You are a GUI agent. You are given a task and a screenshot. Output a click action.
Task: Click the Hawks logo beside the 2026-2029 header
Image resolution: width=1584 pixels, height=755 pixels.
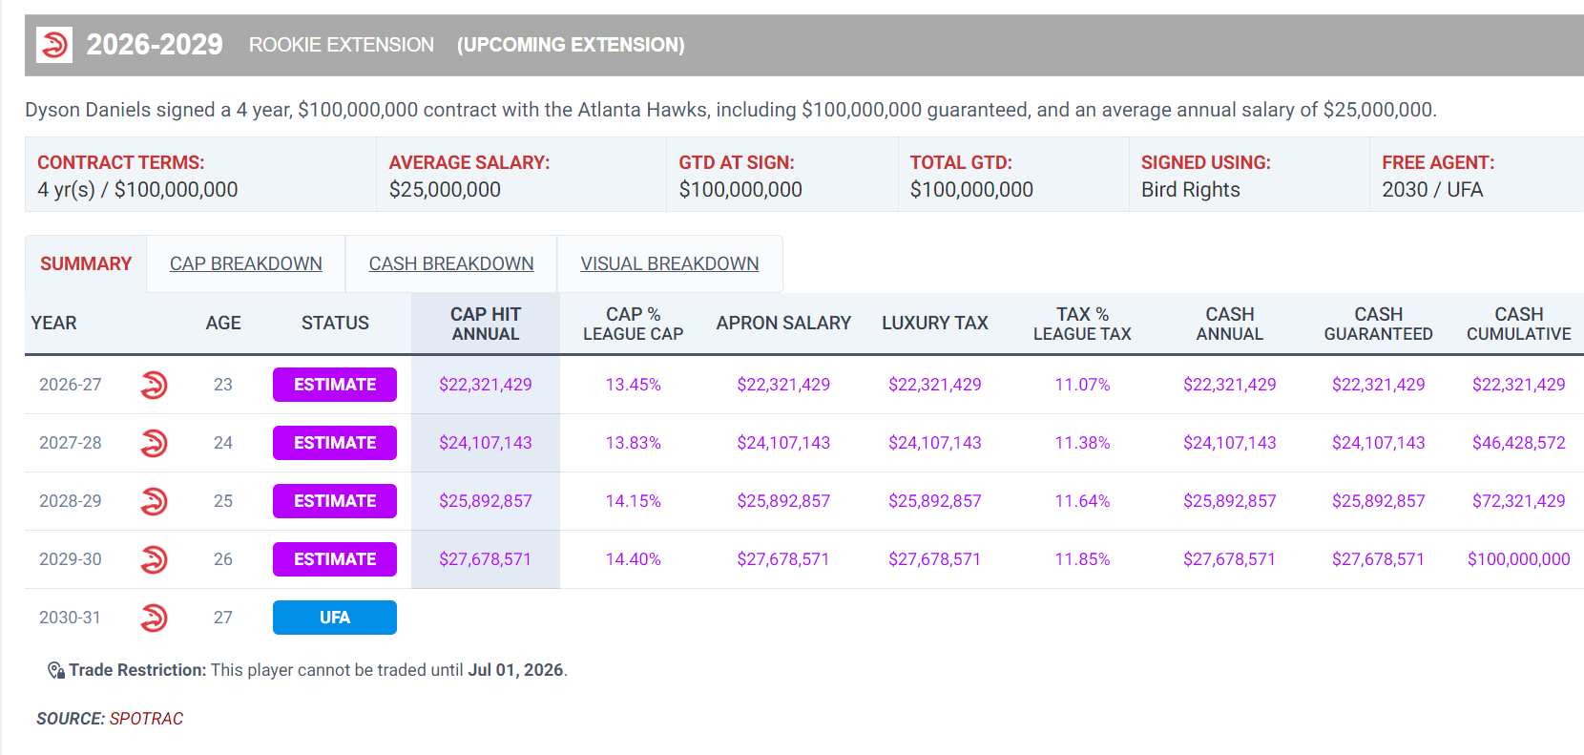point(54,45)
